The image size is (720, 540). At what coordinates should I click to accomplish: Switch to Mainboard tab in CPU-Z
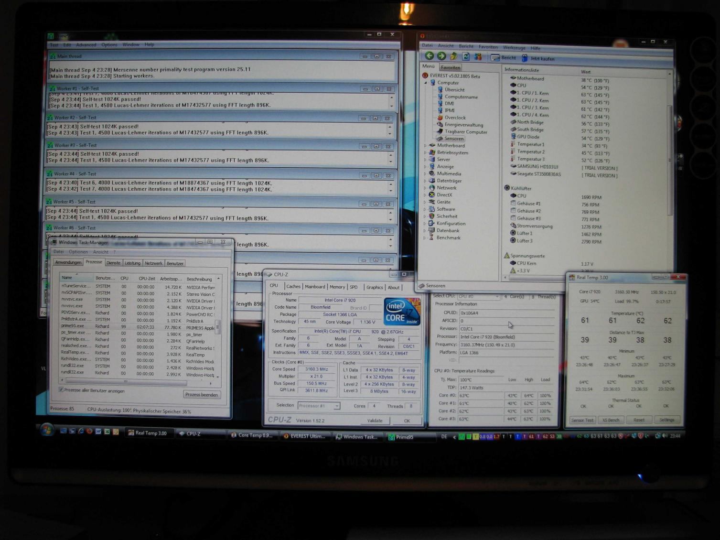(315, 287)
